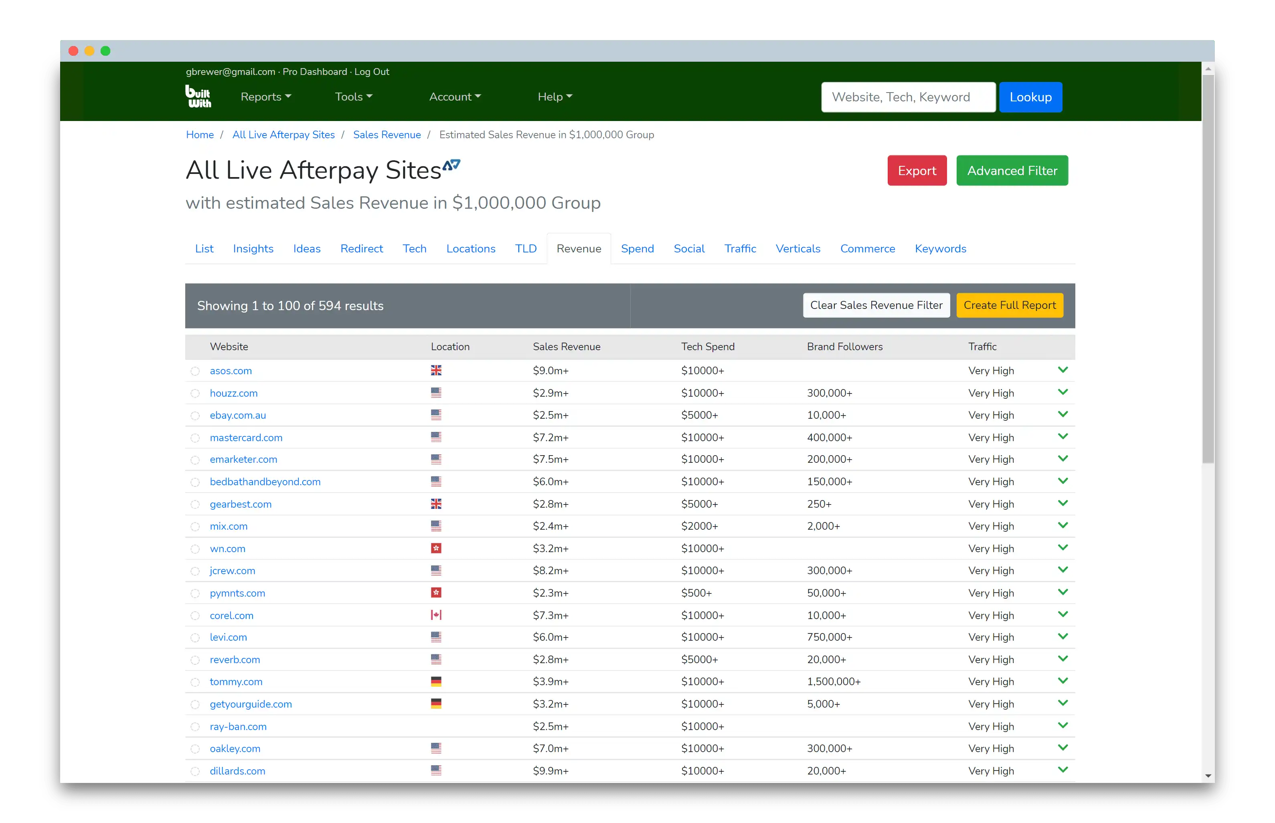Image resolution: width=1275 pixels, height=823 pixels.
Task: Open the Account dropdown menu
Action: point(455,97)
